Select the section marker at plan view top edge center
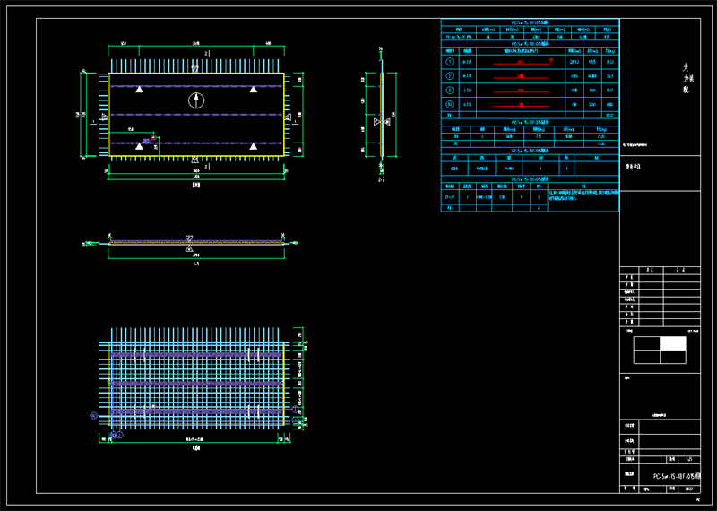Image resolution: width=717 pixels, height=511 pixels. click(x=194, y=69)
